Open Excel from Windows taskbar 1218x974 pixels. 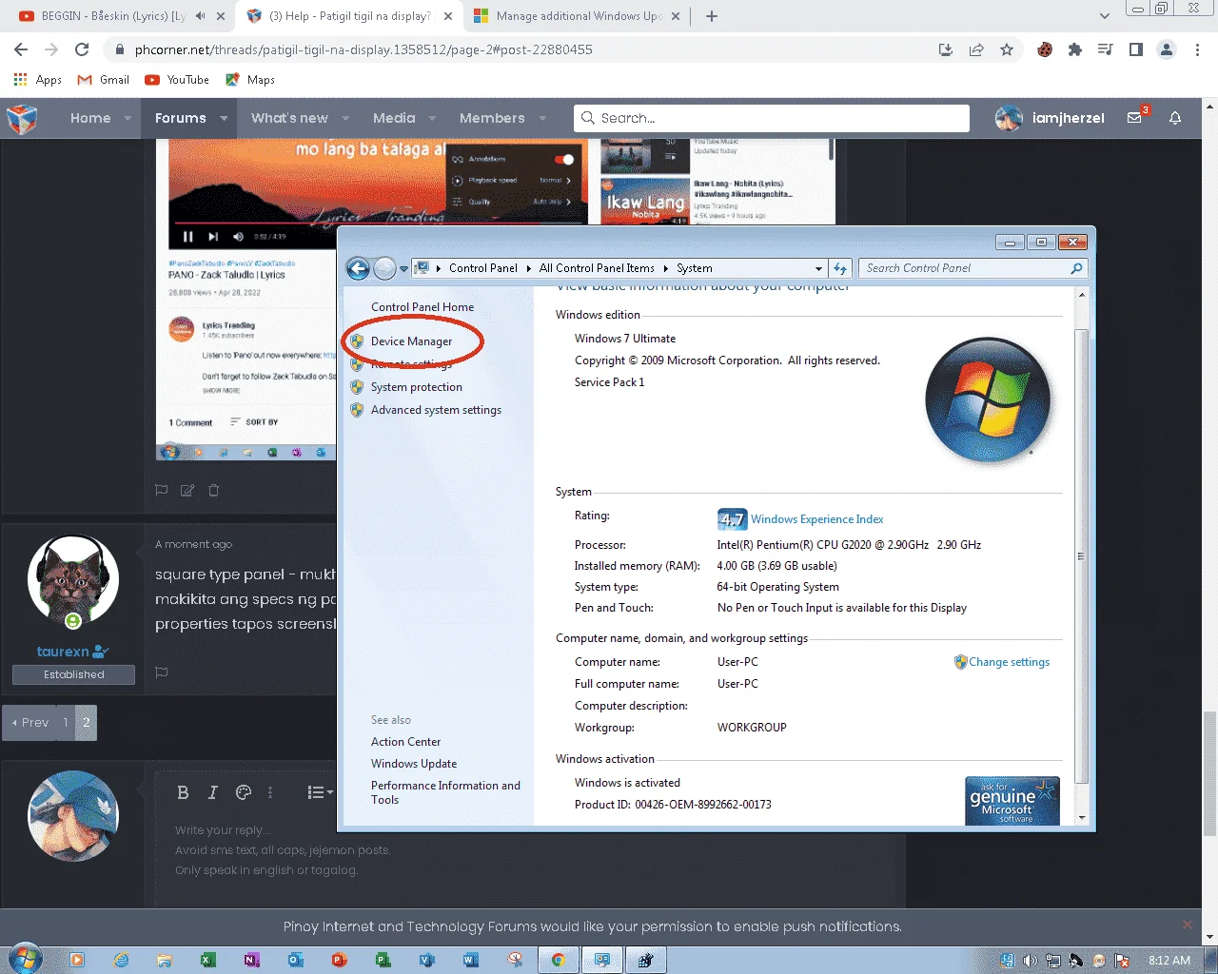pyautogui.click(x=208, y=960)
